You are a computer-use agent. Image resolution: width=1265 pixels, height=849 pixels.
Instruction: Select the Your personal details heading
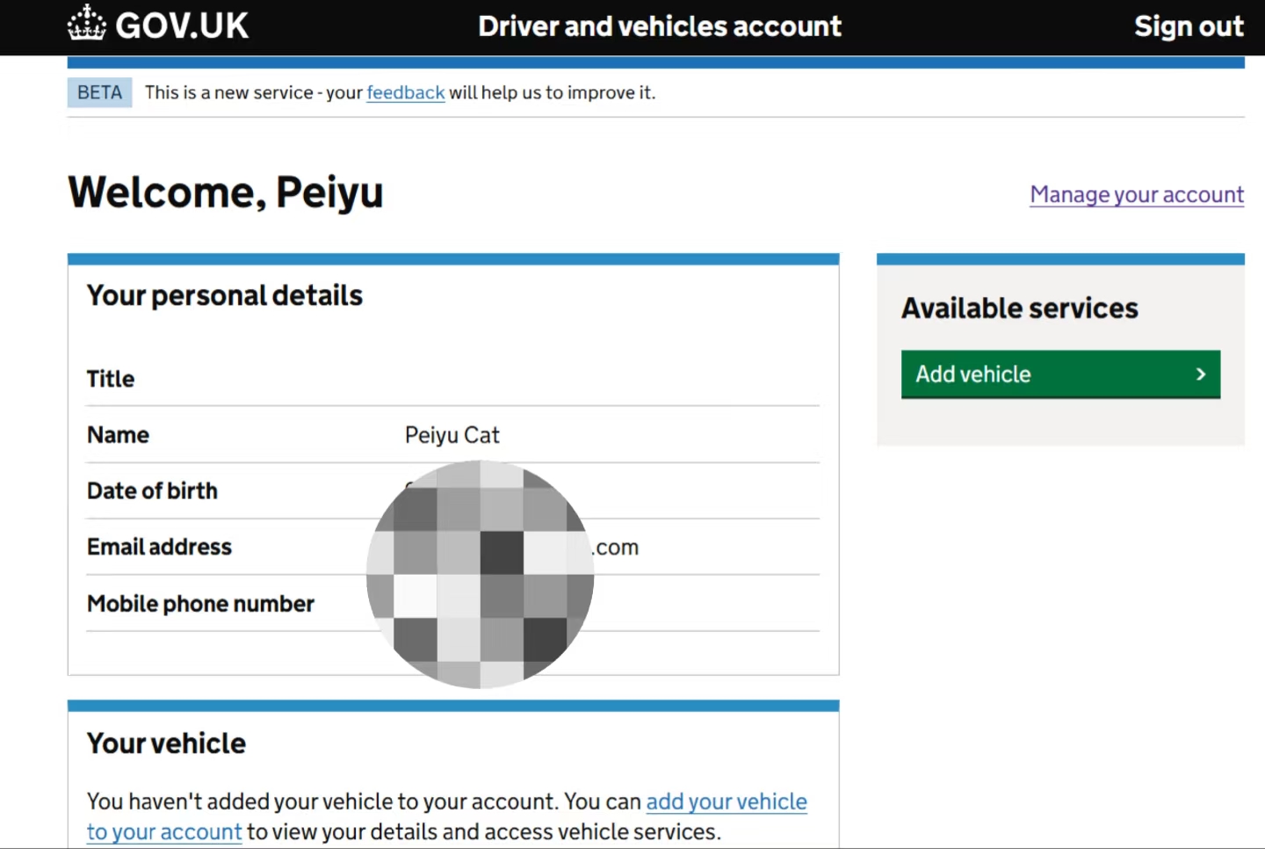click(224, 295)
